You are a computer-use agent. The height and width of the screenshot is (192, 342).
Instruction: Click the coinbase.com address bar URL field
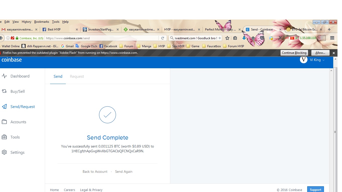pyautogui.click(x=101, y=38)
